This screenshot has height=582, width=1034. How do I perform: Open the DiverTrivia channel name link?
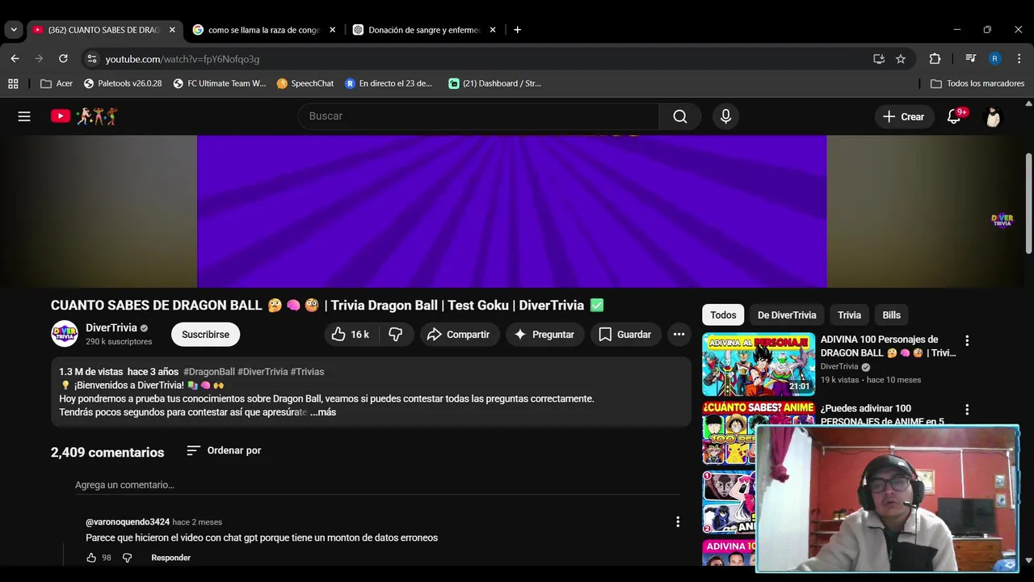[x=111, y=327]
